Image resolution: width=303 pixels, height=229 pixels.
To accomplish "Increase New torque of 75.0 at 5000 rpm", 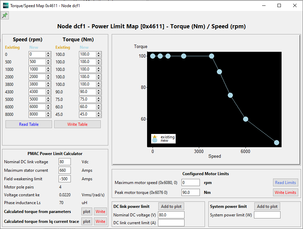I will point(98,98).
